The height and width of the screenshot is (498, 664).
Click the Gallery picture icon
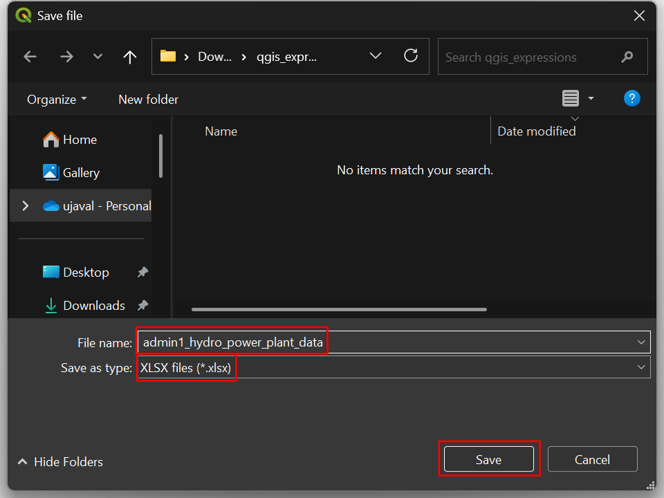(50, 172)
